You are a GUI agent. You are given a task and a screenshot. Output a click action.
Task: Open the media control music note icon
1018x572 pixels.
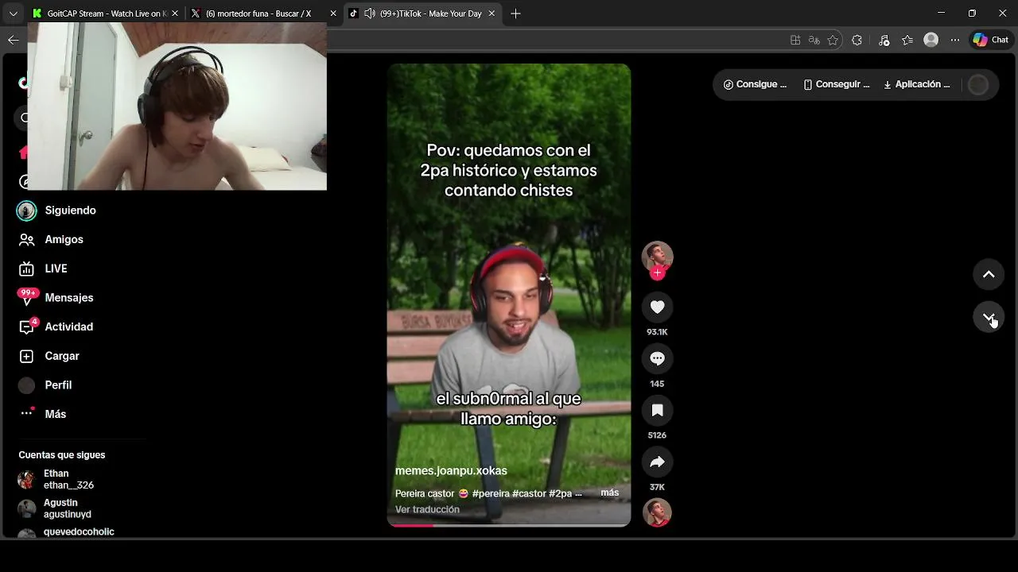pos(884,40)
